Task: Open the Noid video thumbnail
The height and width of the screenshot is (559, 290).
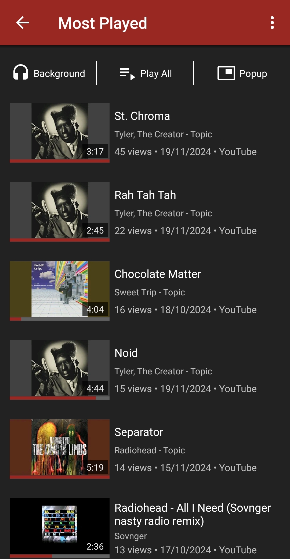Action: (x=60, y=368)
